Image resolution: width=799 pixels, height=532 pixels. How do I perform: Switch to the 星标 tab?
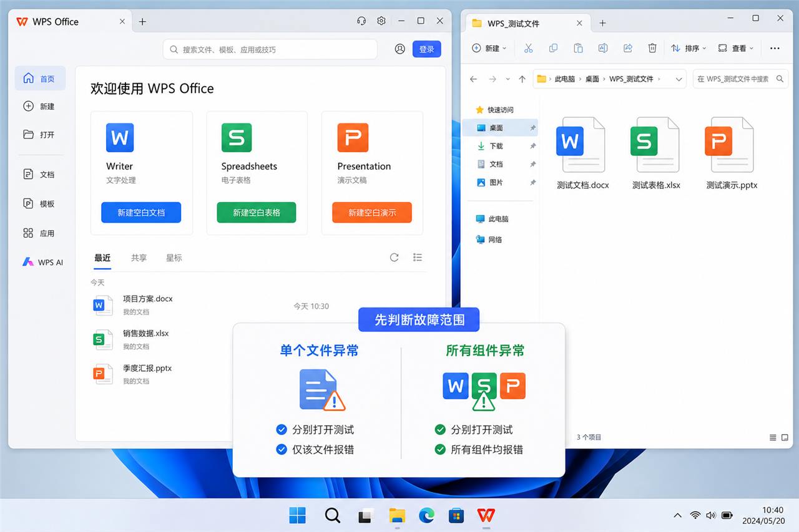pyautogui.click(x=174, y=258)
